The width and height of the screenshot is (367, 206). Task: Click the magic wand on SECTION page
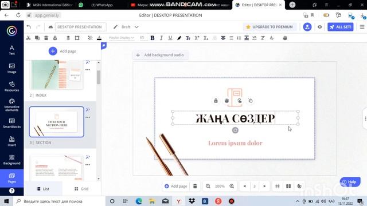(88, 109)
